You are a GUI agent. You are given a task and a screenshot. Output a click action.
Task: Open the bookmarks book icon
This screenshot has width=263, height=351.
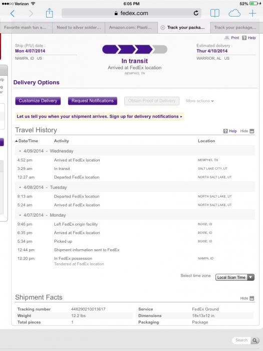click(215, 13)
